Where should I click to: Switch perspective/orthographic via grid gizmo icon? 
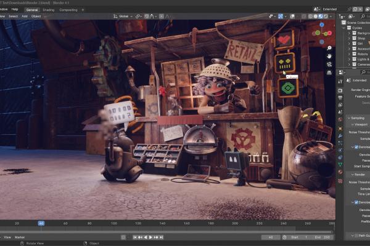(x=329, y=73)
